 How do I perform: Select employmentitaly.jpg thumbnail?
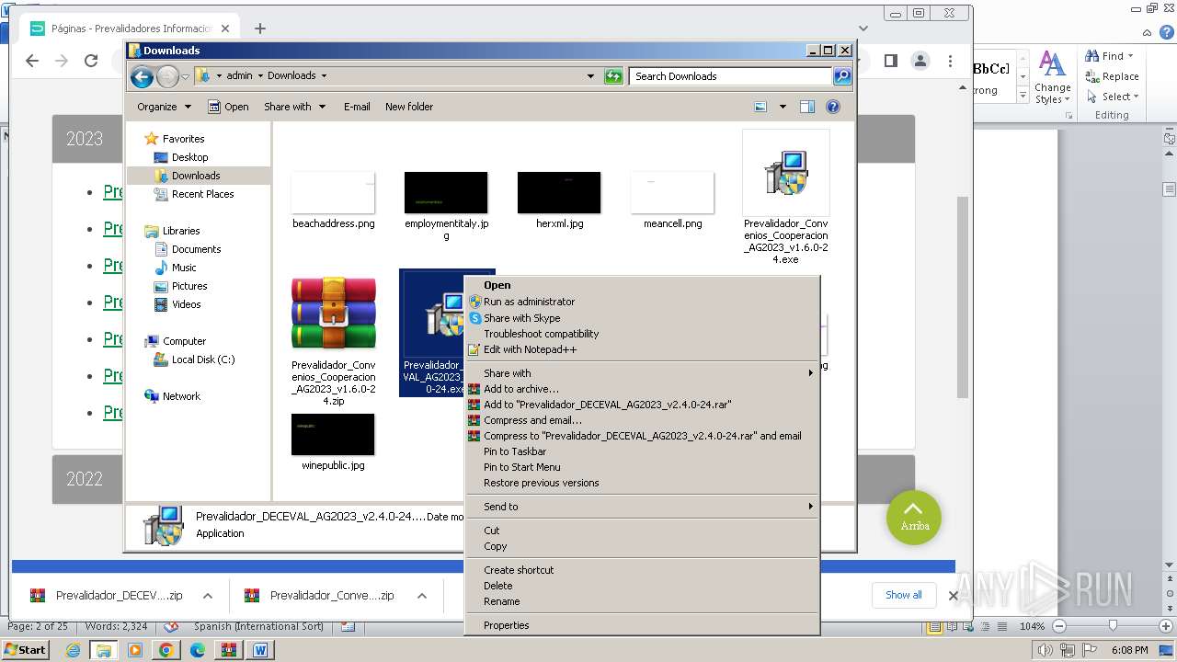click(x=446, y=192)
